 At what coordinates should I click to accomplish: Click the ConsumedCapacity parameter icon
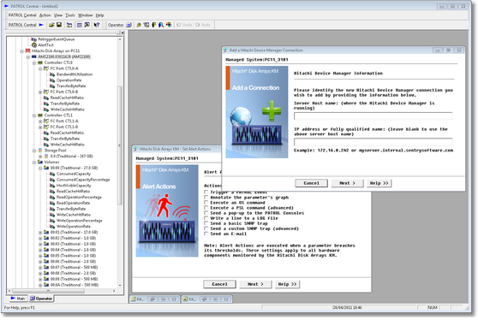click(x=52, y=174)
